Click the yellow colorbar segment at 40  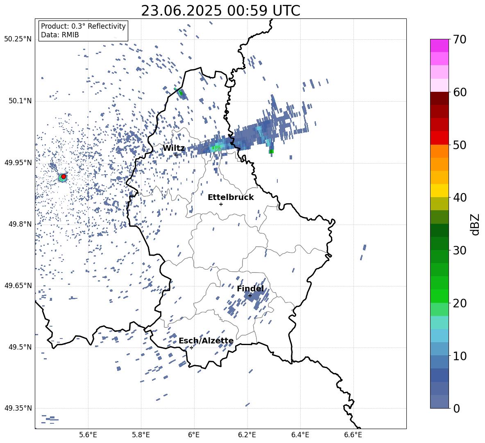tap(440, 191)
